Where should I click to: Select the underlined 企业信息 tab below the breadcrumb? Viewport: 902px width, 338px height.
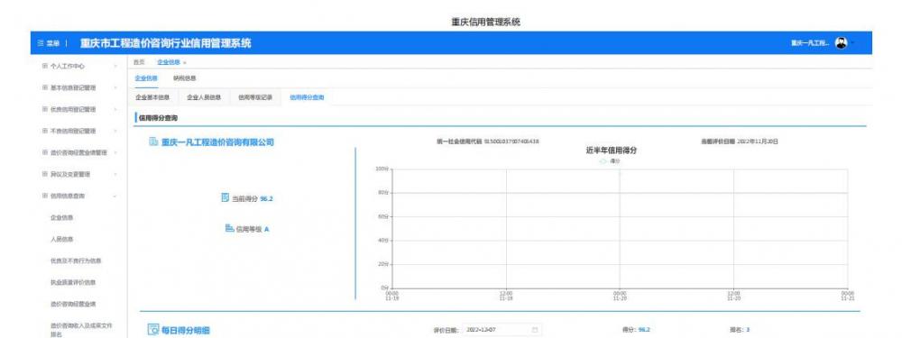[x=145, y=78]
